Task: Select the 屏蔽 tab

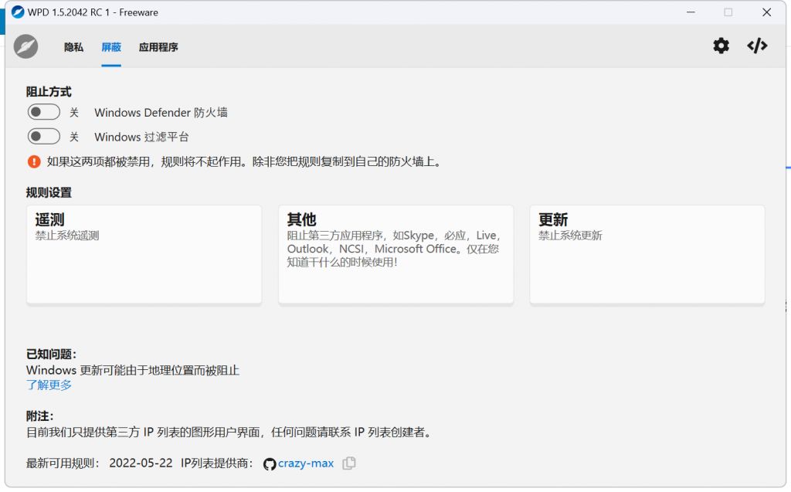Action: point(111,47)
